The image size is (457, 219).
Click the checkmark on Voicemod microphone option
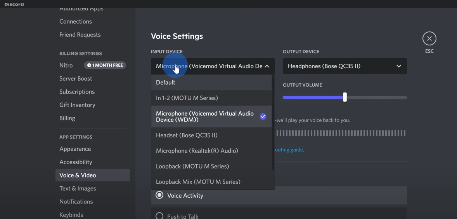(x=263, y=116)
